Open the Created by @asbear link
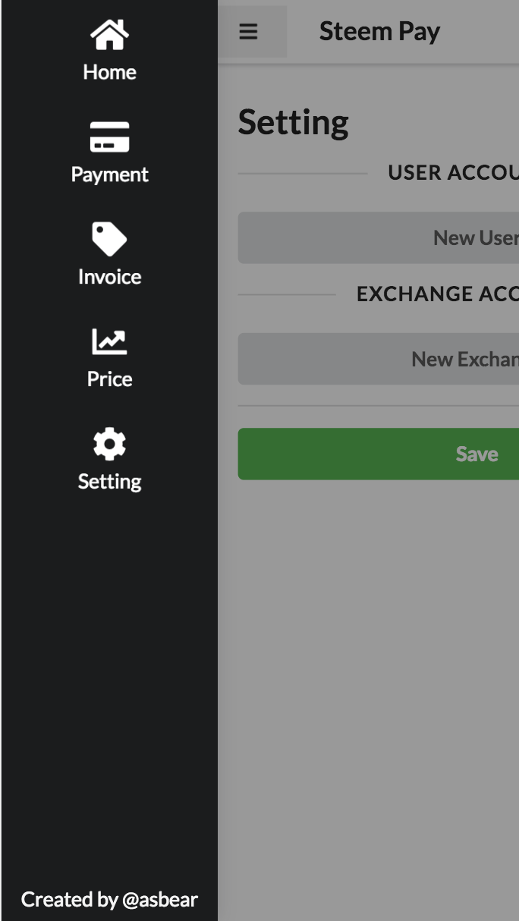The image size is (519, 921). click(x=109, y=900)
